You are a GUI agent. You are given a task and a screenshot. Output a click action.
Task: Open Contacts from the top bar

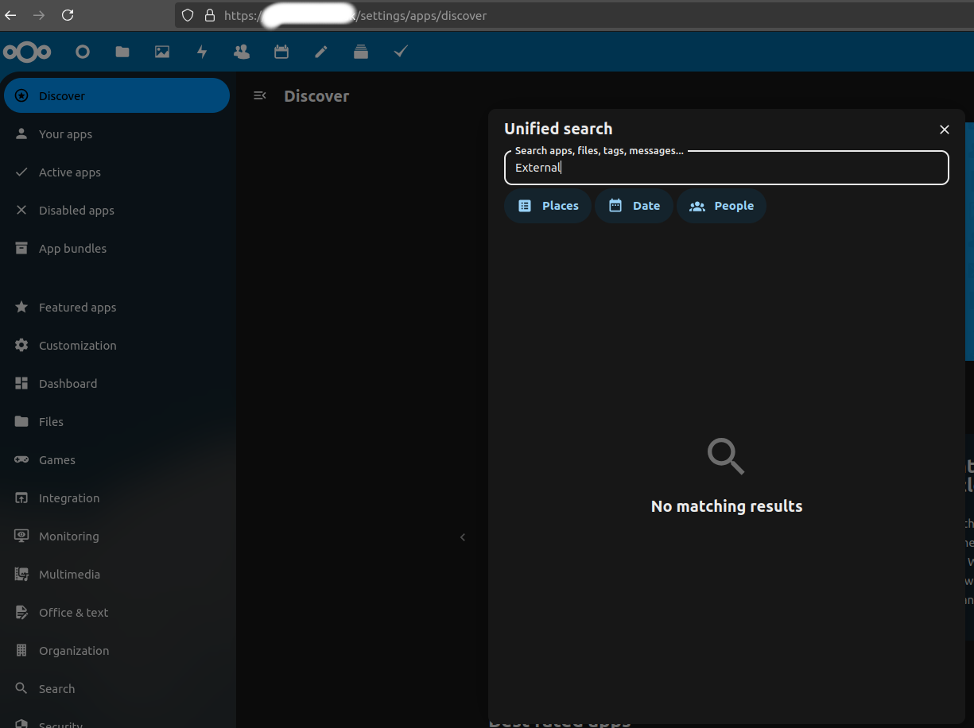pyautogui.click(x=242, y=52)
